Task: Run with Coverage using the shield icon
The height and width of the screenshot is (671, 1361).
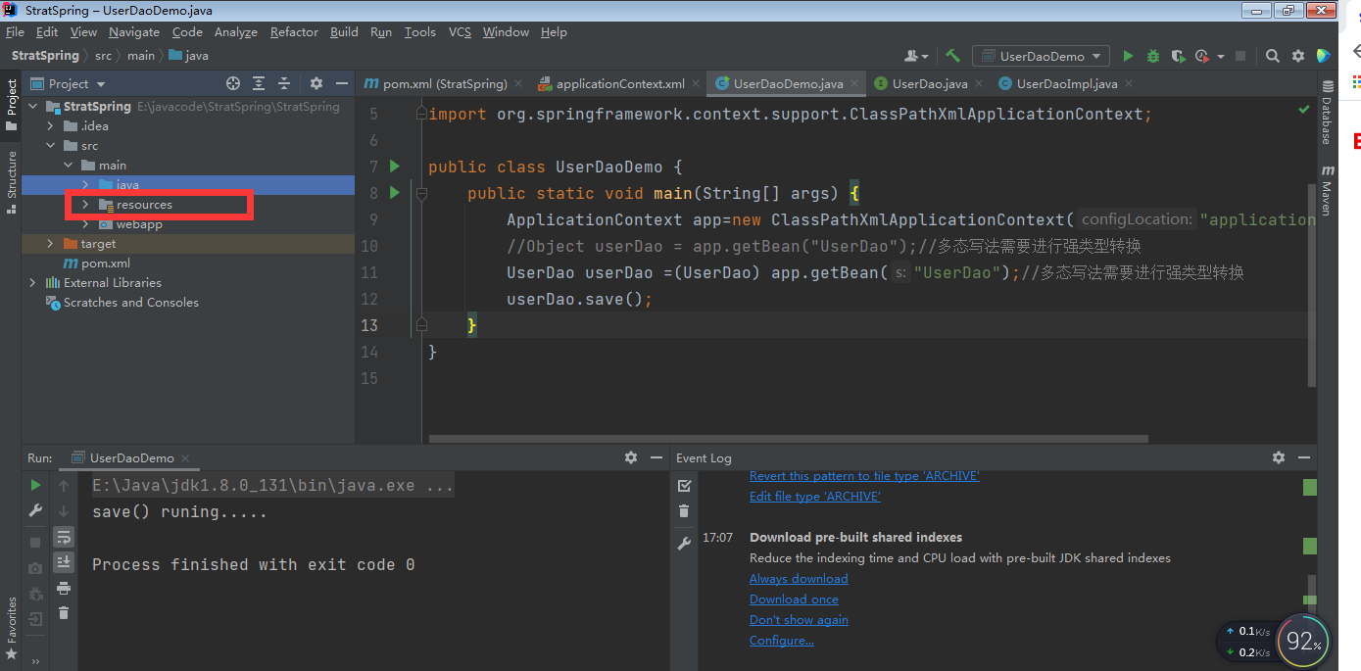Action: point(1178,56)
